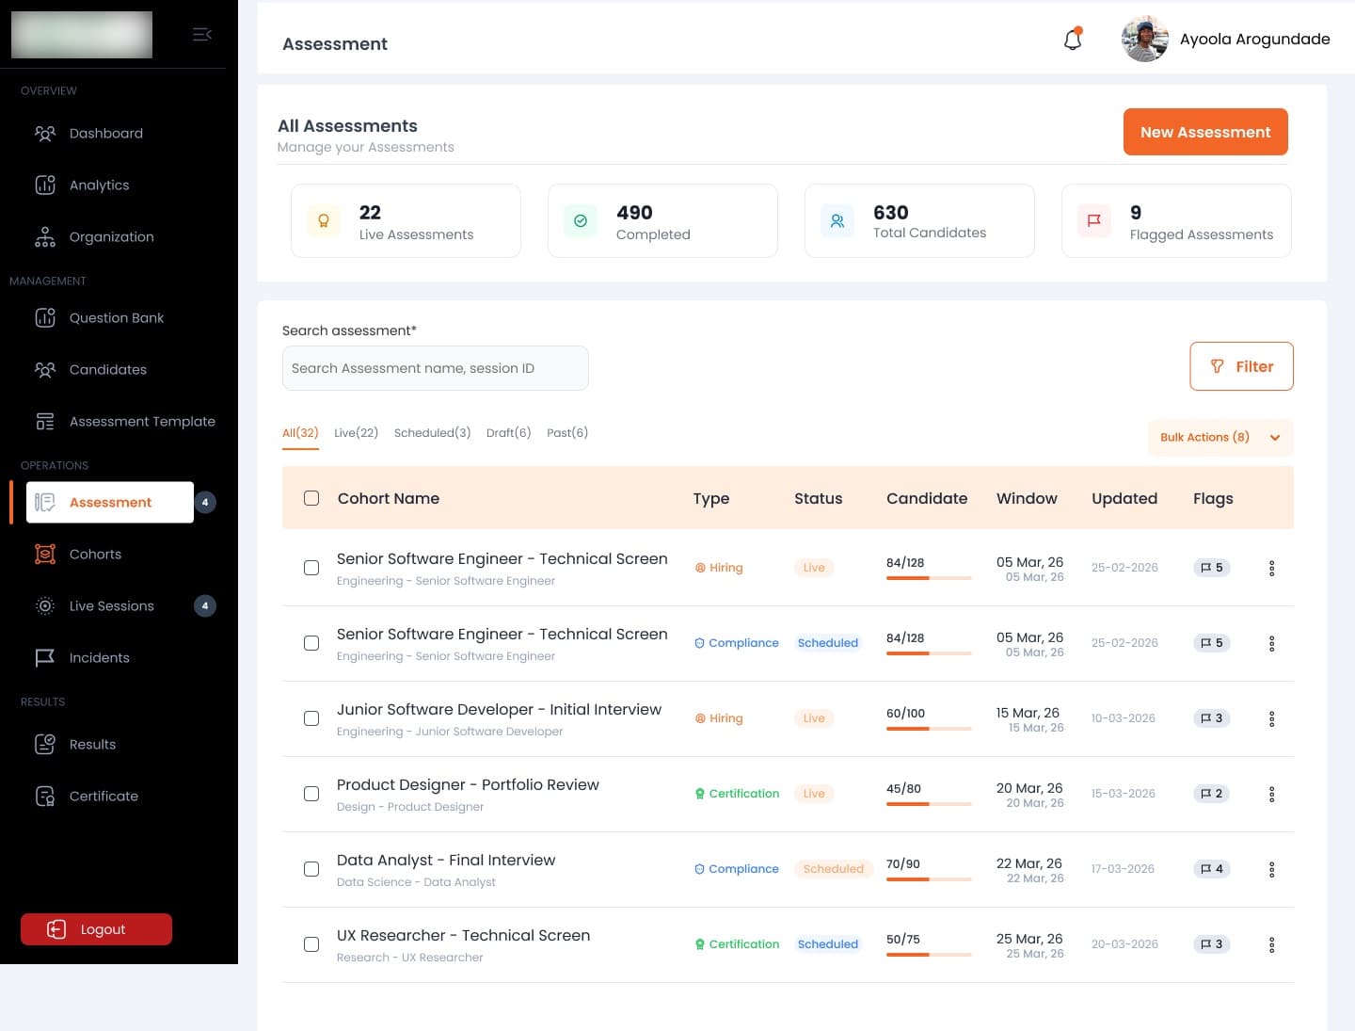Collapse the sidebar with the menu icon
Screen dimensions: 1355x1031
(202, 35)
